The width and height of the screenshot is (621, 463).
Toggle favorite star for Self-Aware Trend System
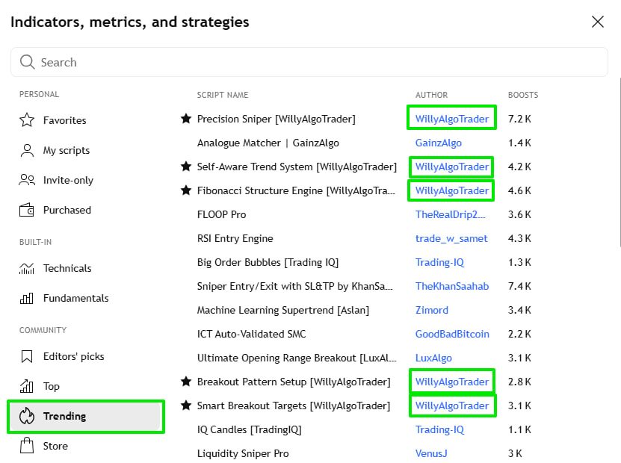point(186,167)
